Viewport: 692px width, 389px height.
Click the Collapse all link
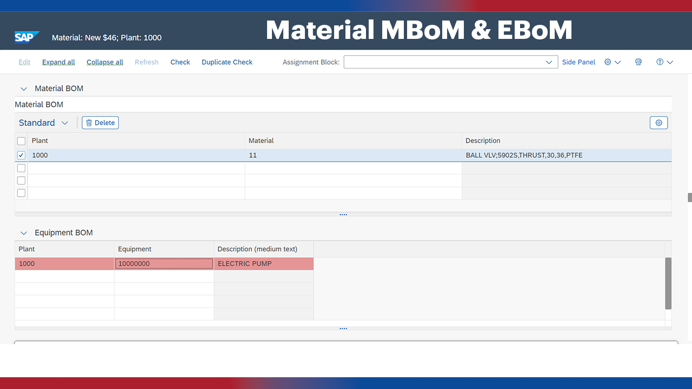104,62
